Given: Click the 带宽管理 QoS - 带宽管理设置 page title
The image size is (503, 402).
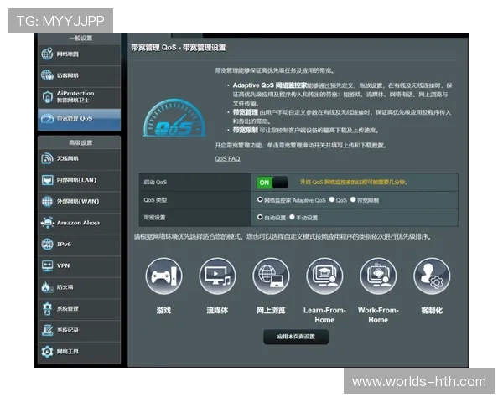Looking at the screenshot, I should [179, 48].
